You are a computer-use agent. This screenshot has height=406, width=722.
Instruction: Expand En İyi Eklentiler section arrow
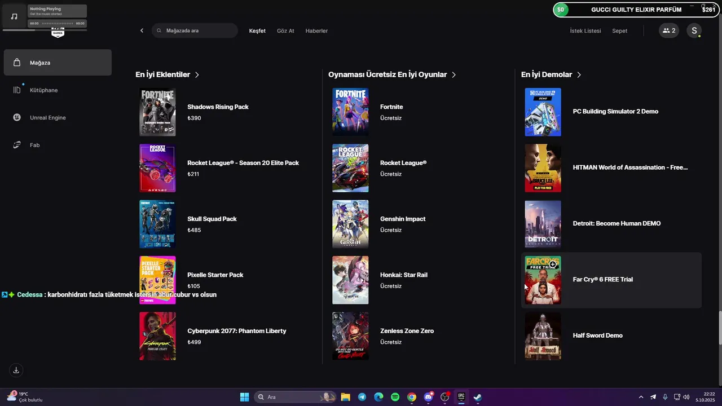tap(197, 74)
